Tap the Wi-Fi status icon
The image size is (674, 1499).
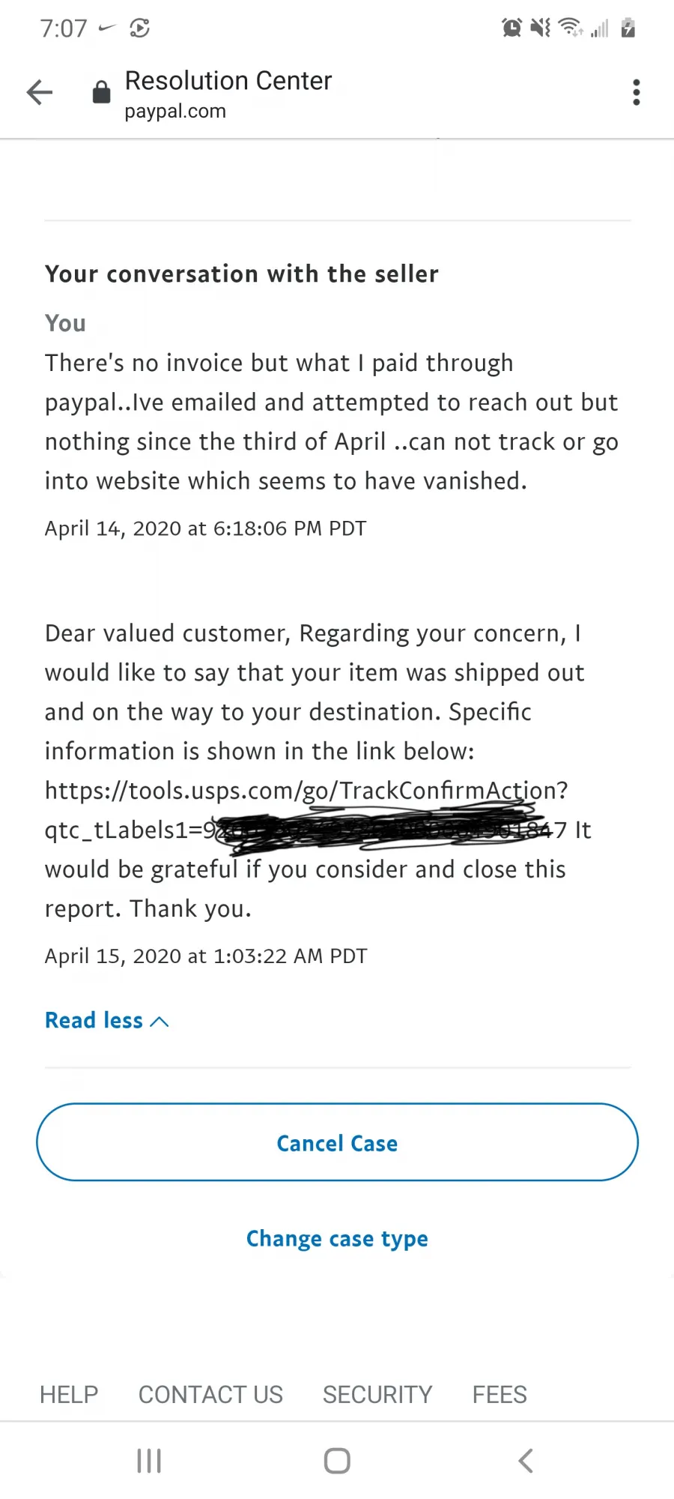(x=571, y=28)
